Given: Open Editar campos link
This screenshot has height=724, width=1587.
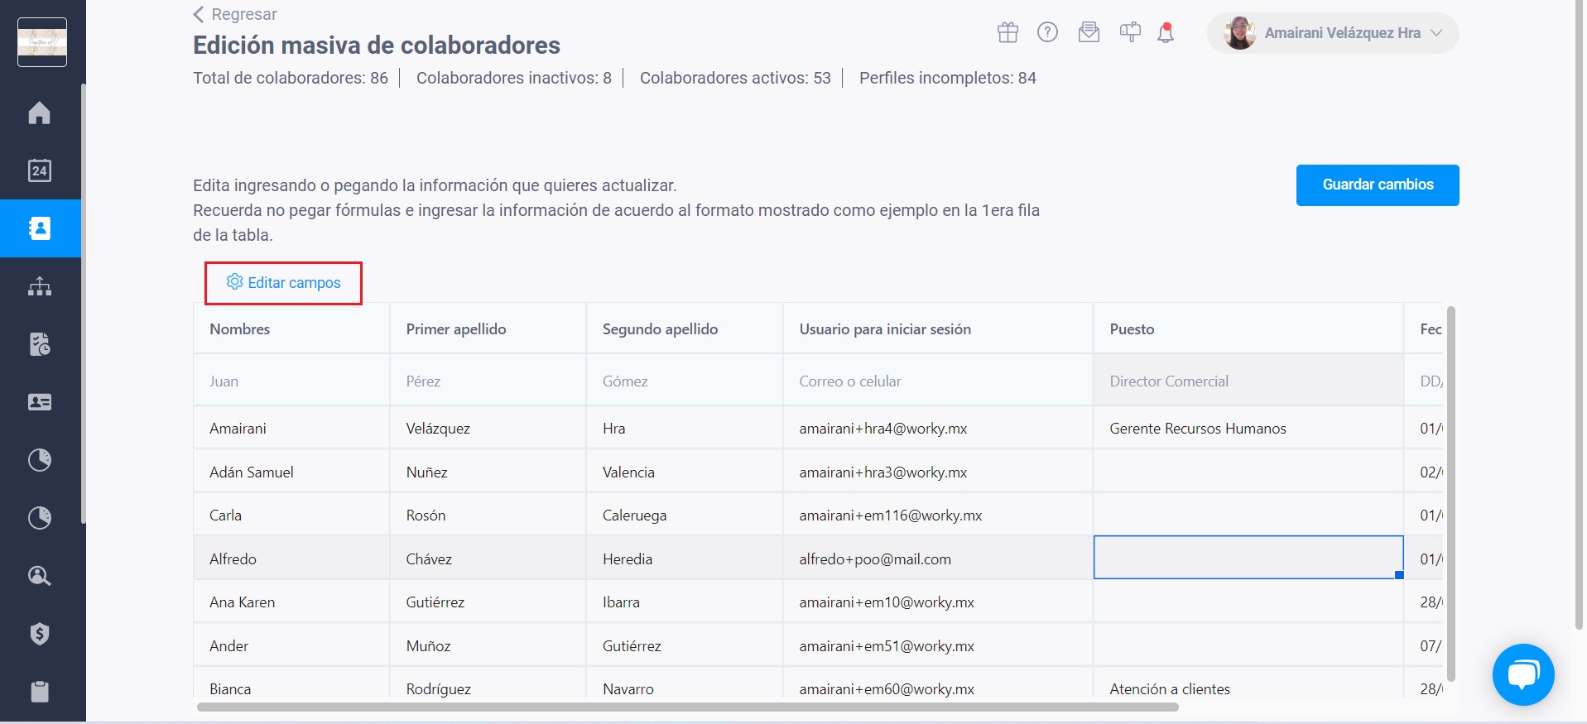Looking at the screenshot, I should (294, 283).
